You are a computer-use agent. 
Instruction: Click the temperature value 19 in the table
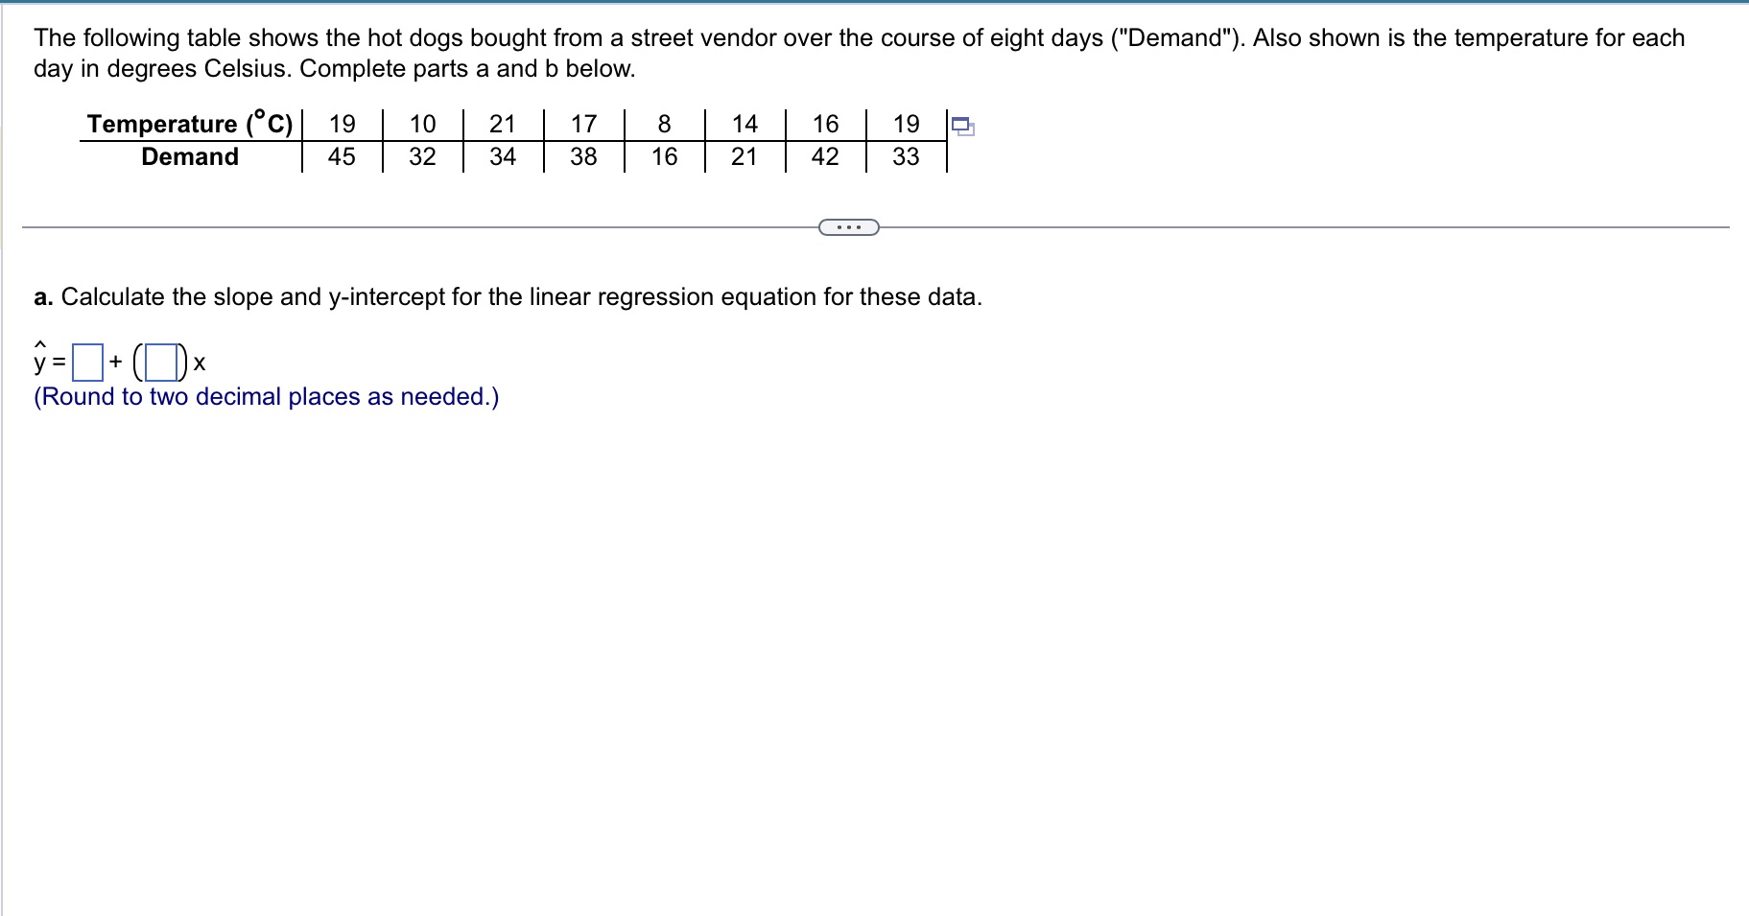click(341, 123)
